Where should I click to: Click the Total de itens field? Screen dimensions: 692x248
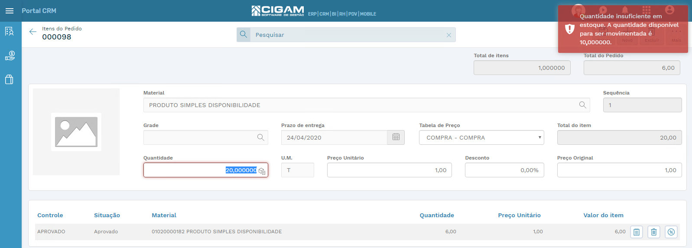(x=522, y=68)
